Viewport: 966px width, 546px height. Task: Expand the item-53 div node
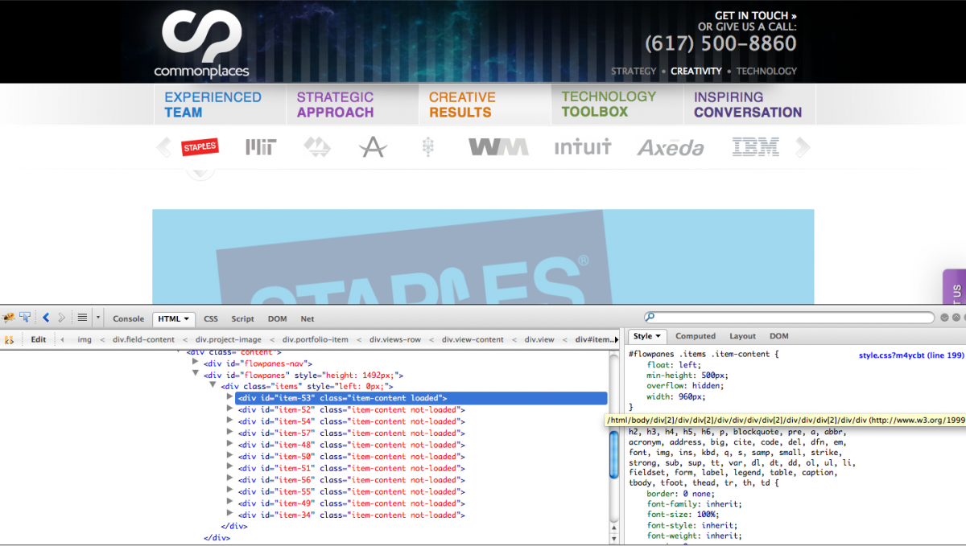(230, 397)
